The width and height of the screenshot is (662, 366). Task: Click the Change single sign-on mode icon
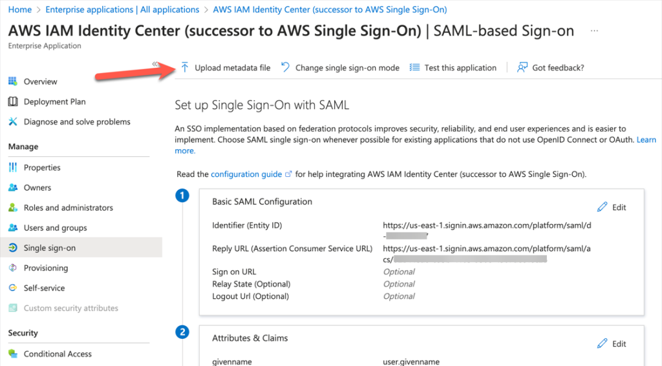point(285,68)
